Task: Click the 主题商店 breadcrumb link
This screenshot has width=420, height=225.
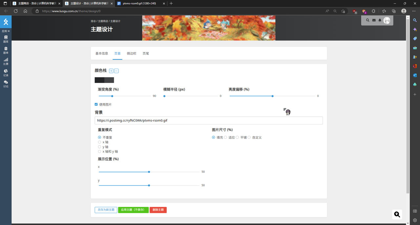Action: (x=103, y=21)
